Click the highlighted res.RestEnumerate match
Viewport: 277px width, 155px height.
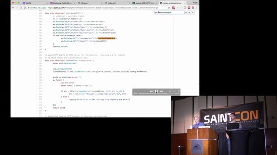(106, 38)
